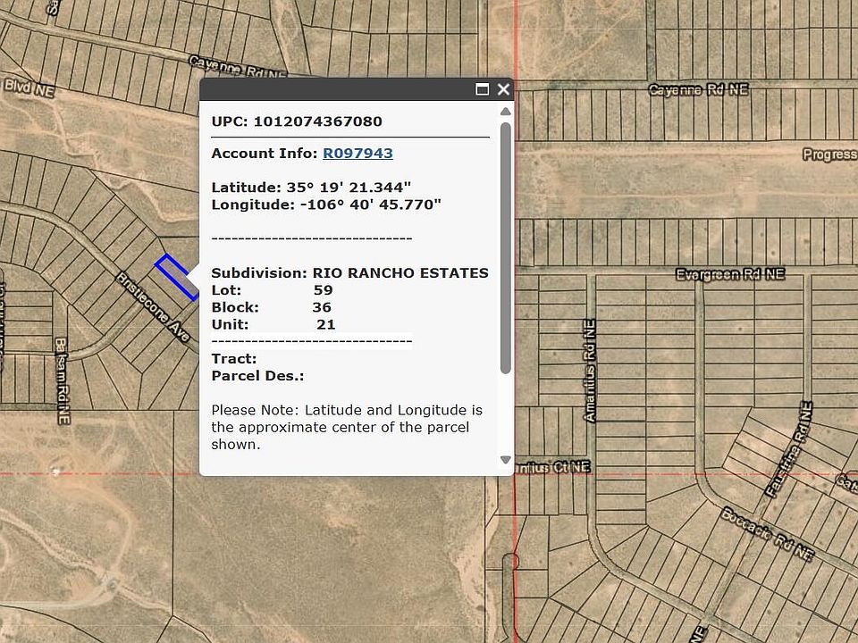Viewport: 858px width, 643px height.
Task: Maximize the parcel info popup
Action: click(x=482, y=89)
